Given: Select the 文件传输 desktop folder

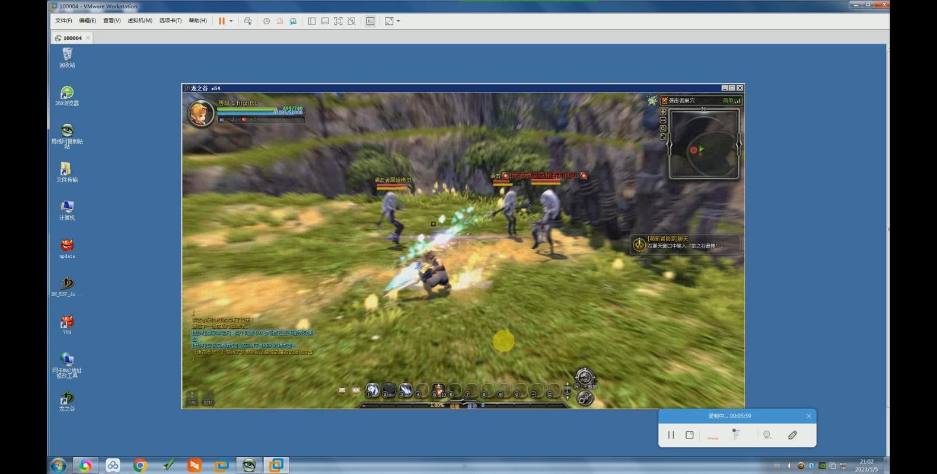Looking at the screenshot, I should coord(67,172).
